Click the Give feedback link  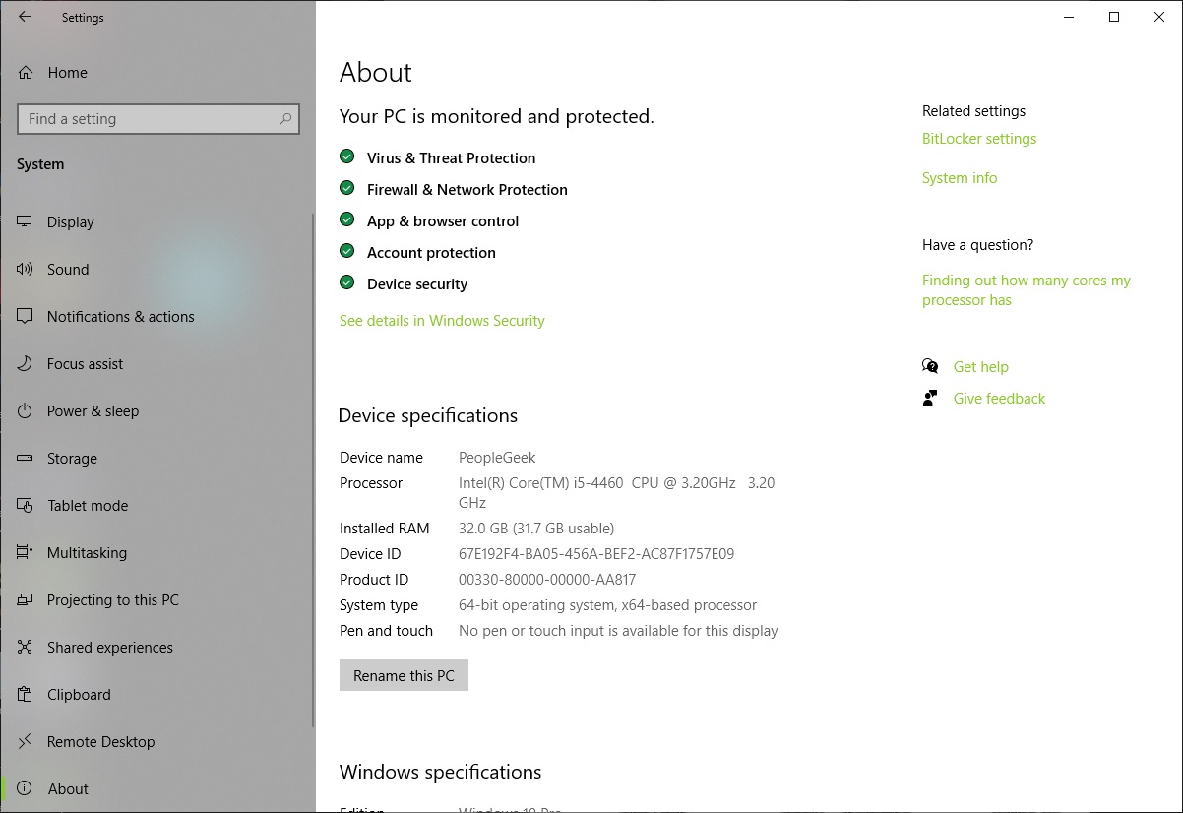pyautogui.click(x=999, y=399)
